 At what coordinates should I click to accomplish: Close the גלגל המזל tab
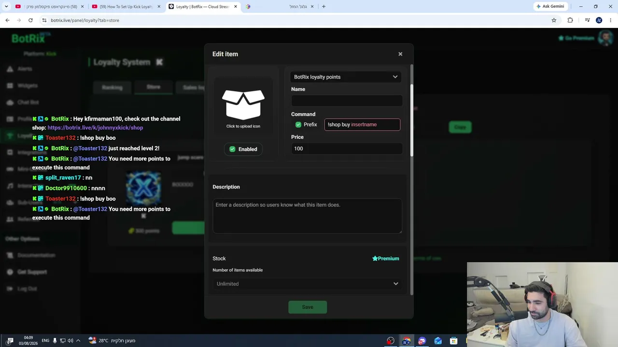pos(312,7)
